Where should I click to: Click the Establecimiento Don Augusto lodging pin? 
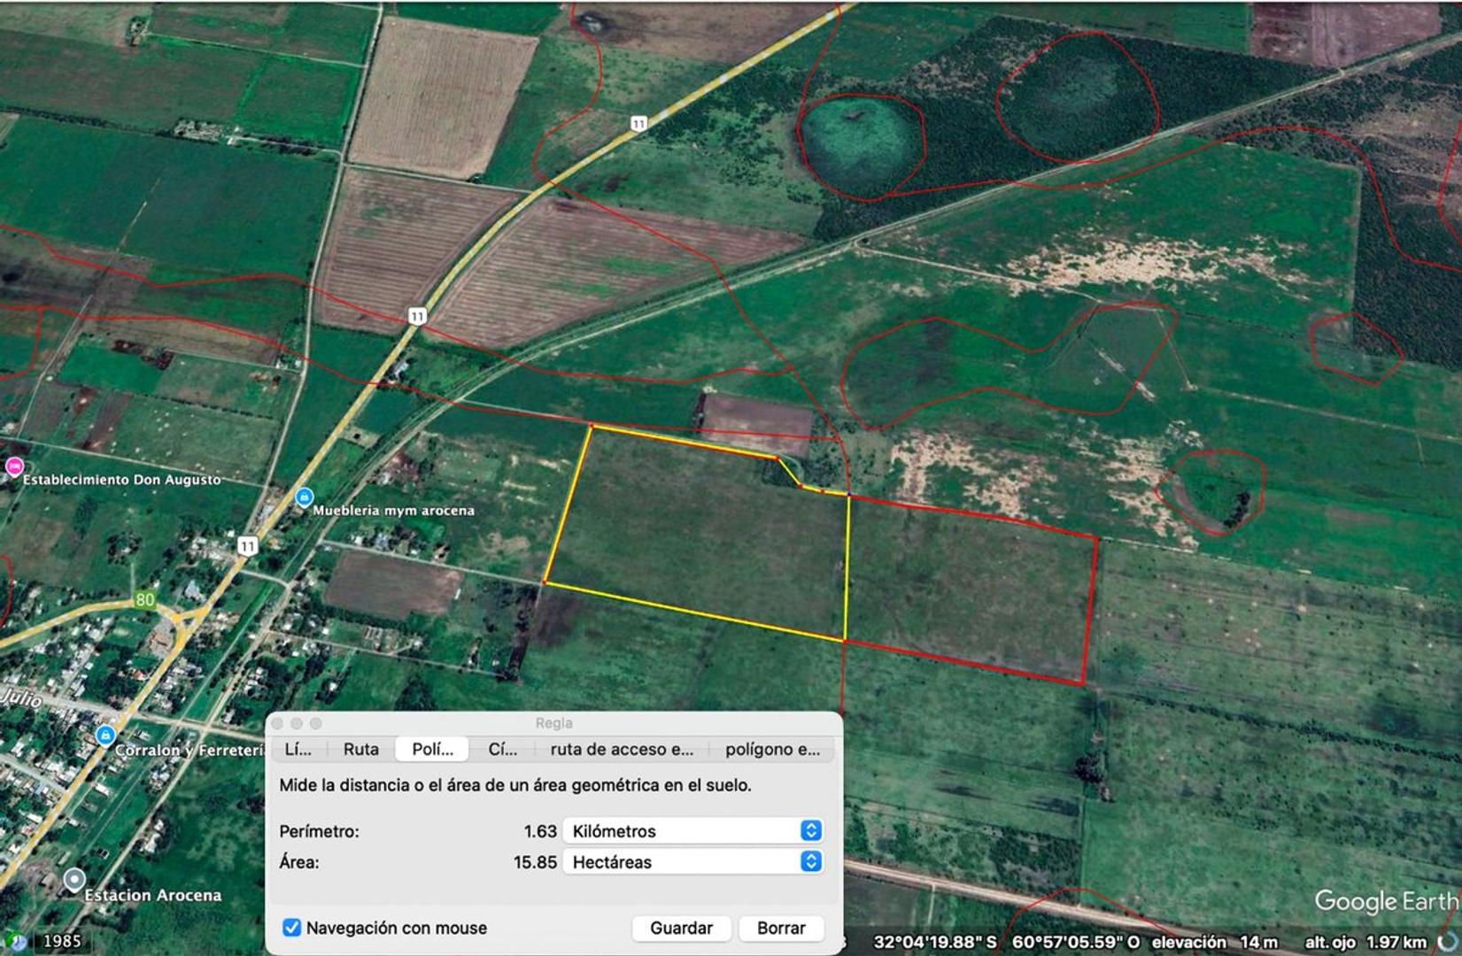[13, 466]
